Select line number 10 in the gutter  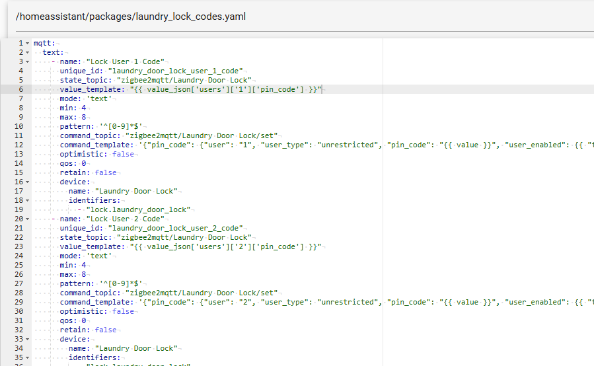tap(19, 126)
